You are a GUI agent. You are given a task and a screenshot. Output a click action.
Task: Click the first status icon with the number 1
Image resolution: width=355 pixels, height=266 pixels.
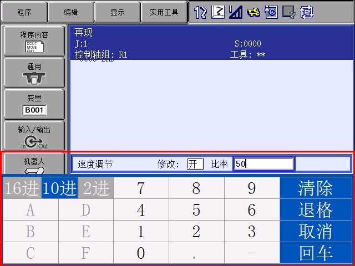click(x=200, y=12)
